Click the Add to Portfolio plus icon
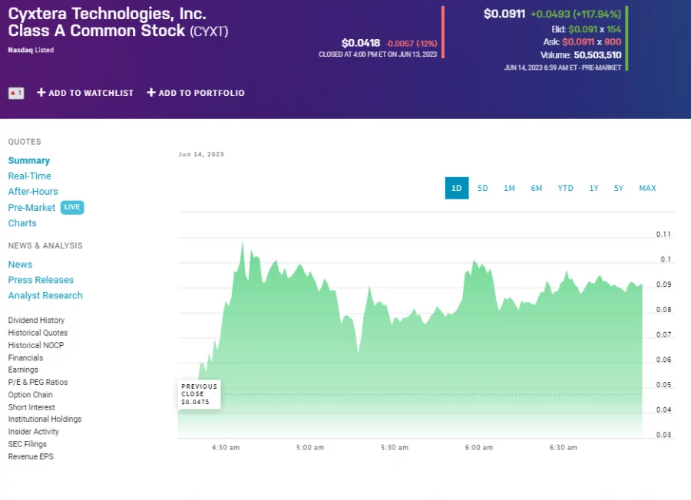 tap(151, 93)
